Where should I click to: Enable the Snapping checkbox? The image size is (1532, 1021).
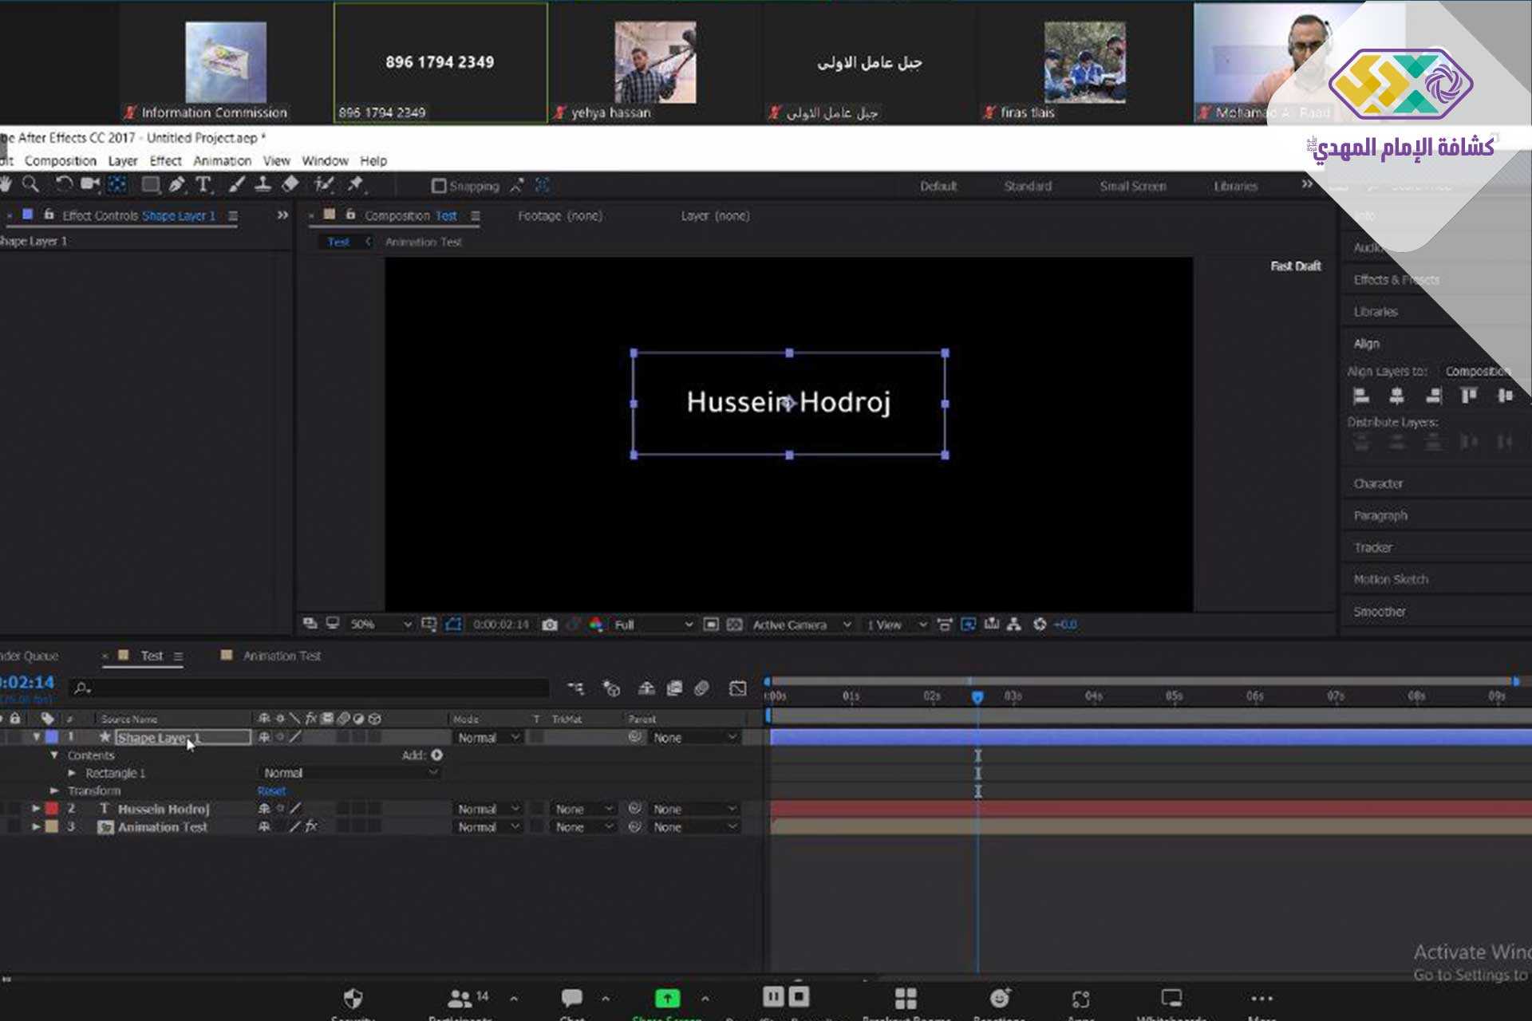click(x=438, y=186)
